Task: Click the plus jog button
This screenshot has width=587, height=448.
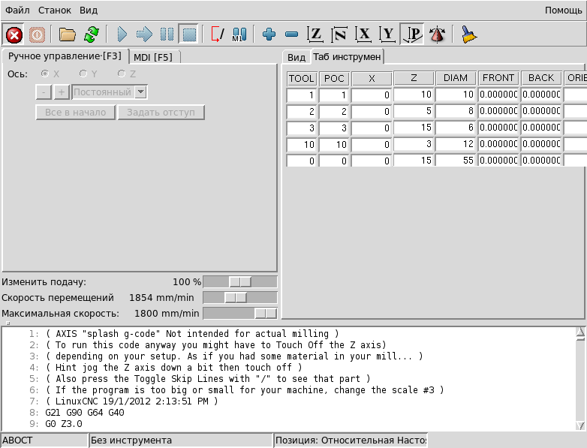Action: 62,92
